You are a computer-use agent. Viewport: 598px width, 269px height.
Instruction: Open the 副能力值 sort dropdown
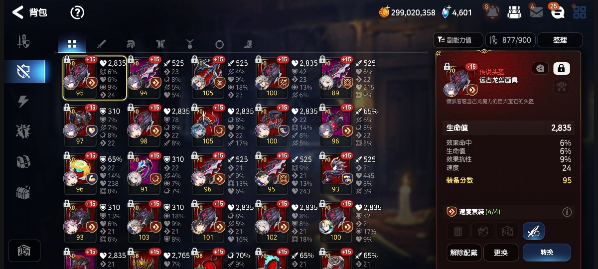458,40
